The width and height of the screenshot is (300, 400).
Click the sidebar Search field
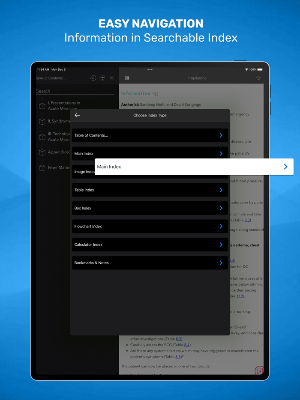[x=75, y=91]
